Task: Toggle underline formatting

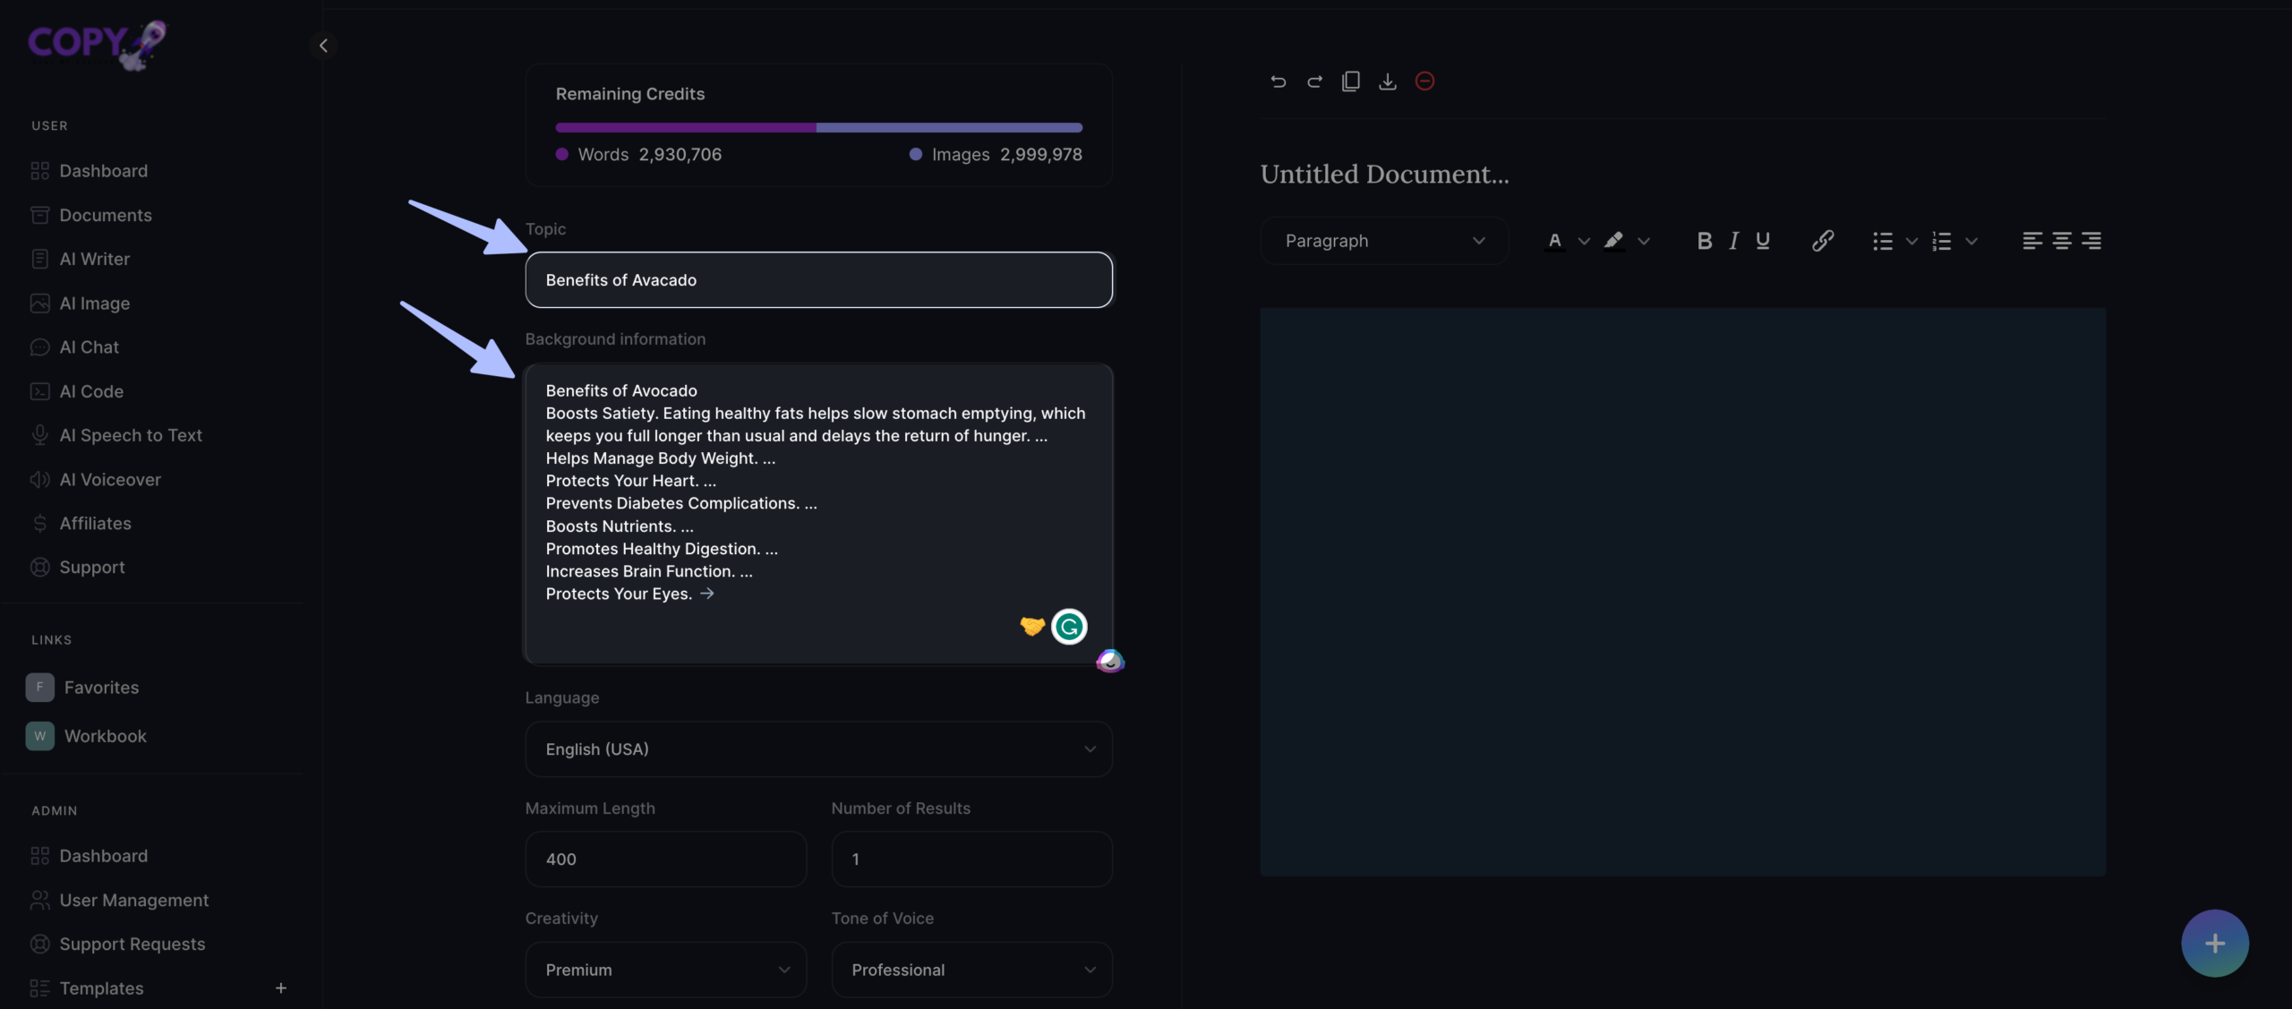Action: click(1762, 241)
